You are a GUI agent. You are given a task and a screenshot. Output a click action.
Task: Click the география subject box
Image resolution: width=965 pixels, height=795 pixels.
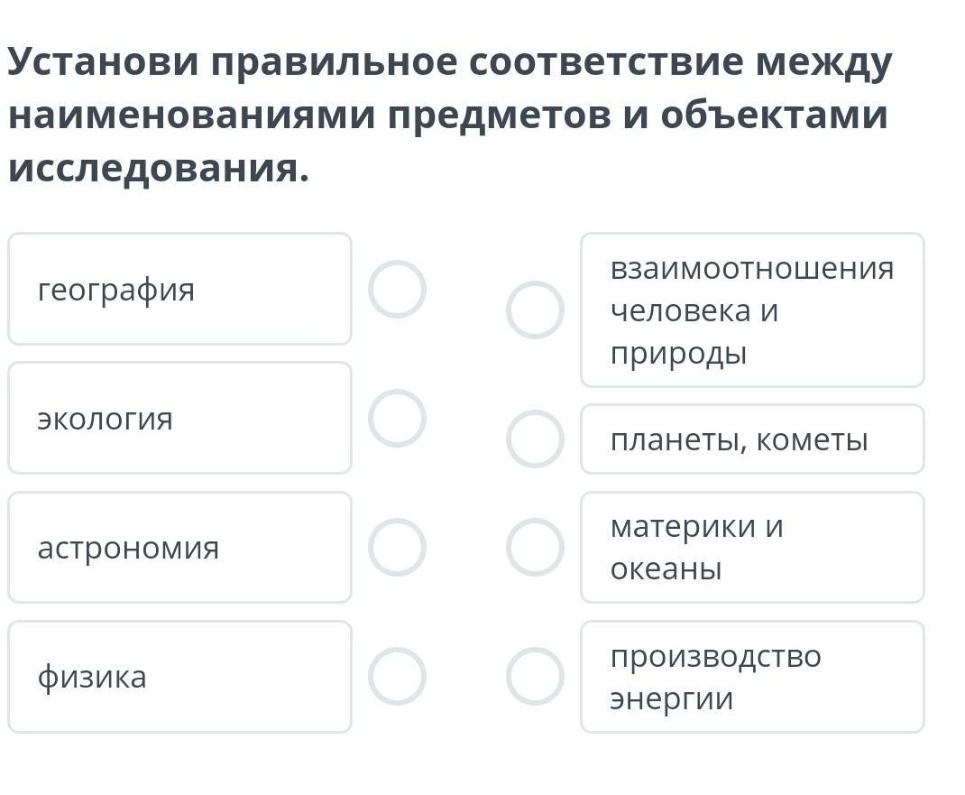coord(179,290)
